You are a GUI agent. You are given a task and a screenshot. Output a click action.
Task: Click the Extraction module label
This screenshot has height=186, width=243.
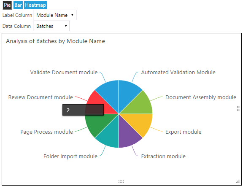click(163, 156)
